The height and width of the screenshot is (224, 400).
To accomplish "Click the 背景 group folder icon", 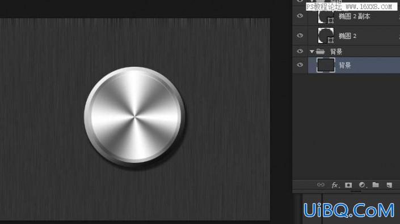I will (320, 51).
